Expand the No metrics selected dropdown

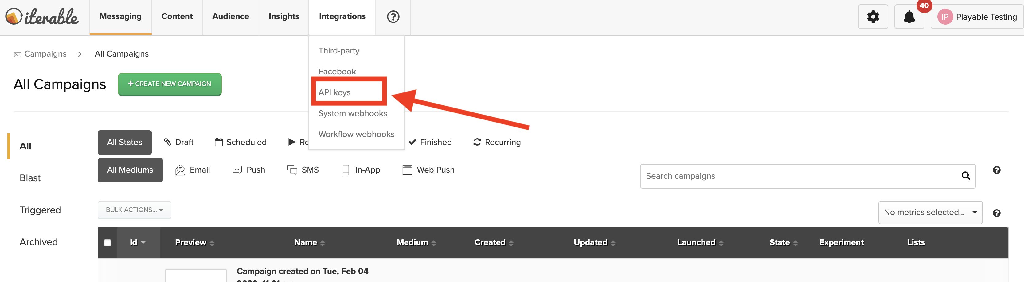930,212
